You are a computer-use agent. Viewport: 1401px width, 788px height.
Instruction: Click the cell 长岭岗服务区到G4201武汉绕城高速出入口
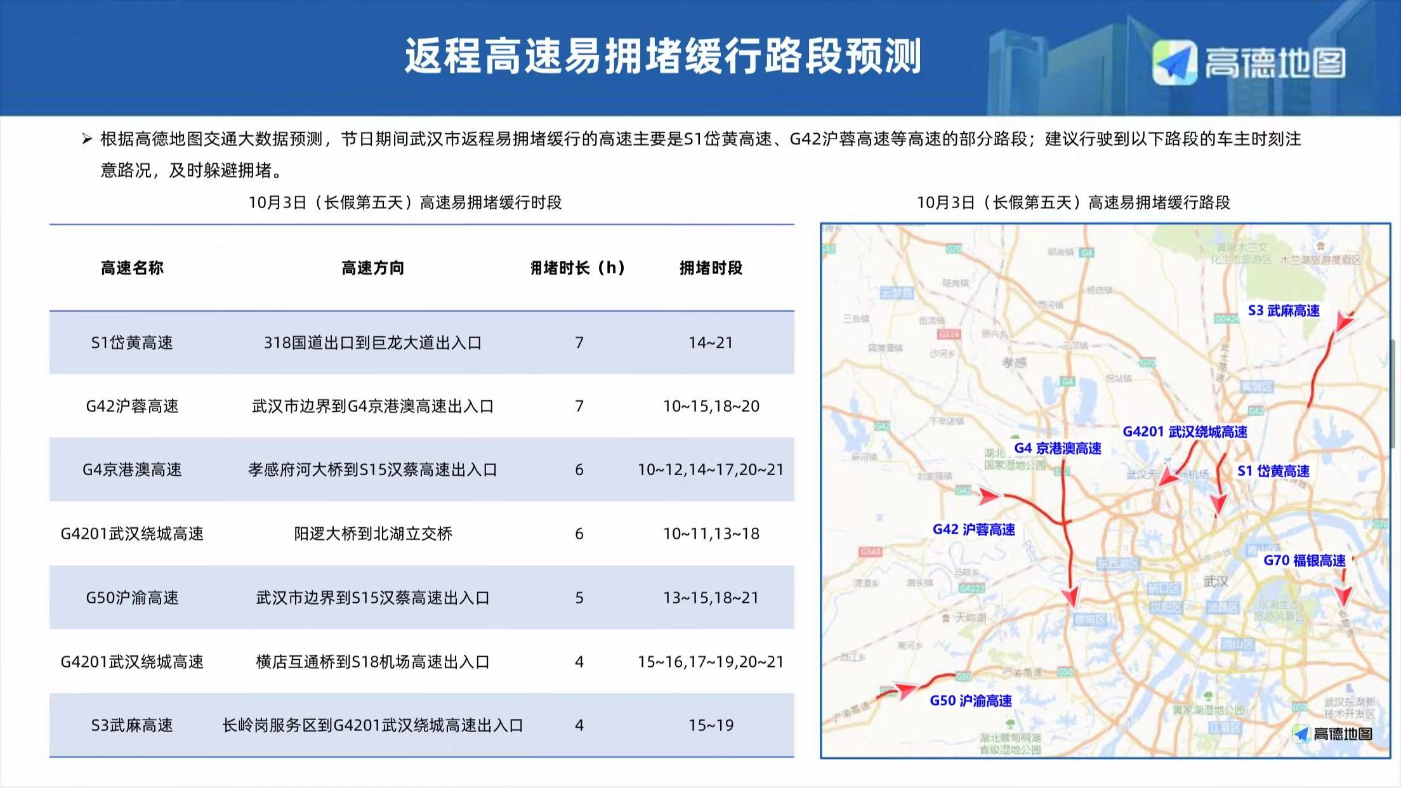pos(372,725)
